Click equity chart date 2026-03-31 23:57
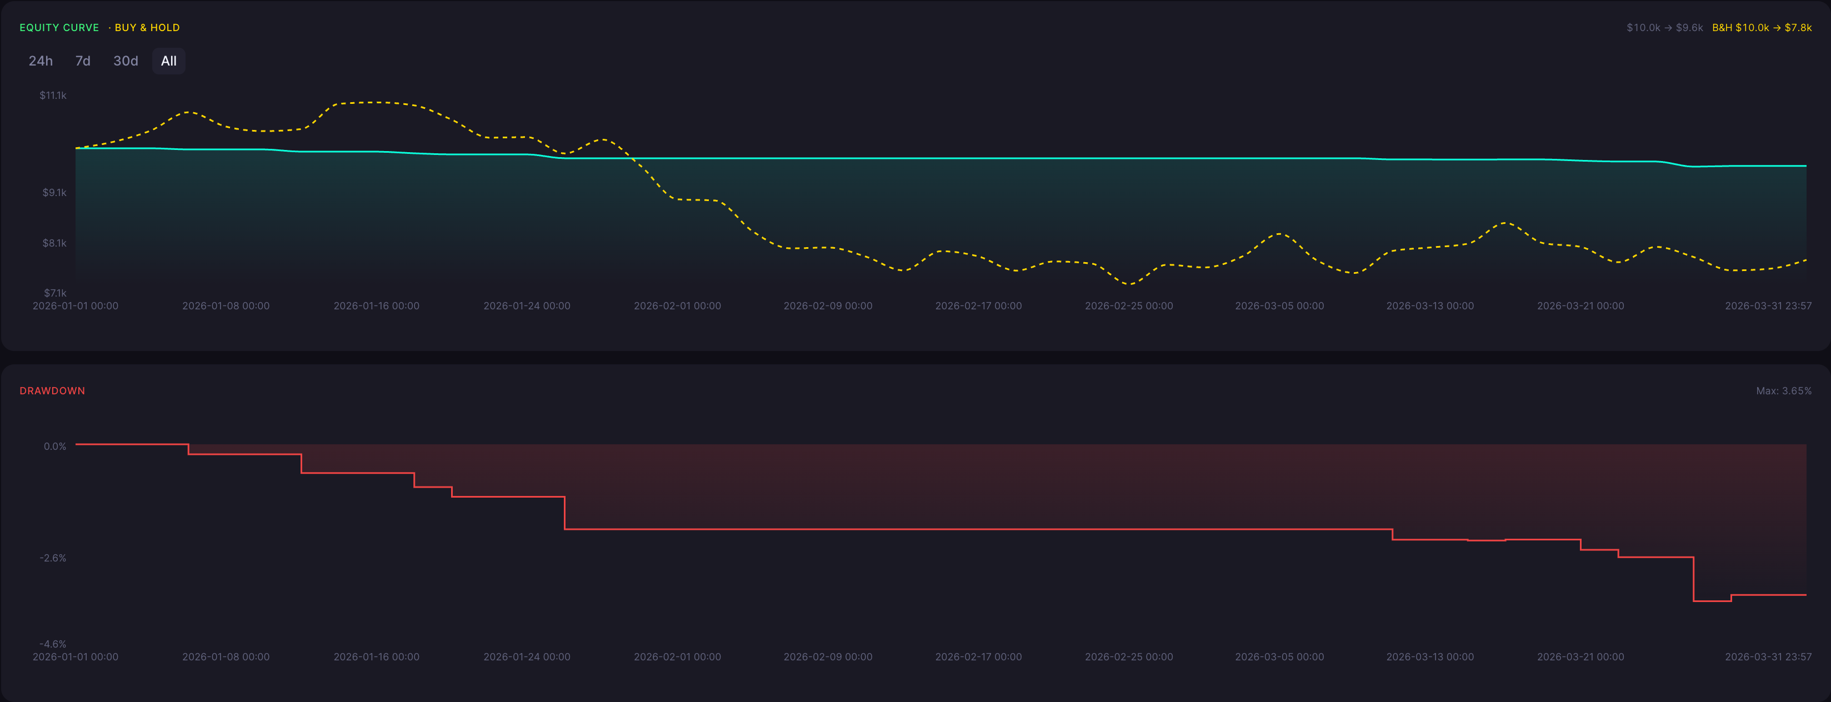 click(x=1768, y=305)
